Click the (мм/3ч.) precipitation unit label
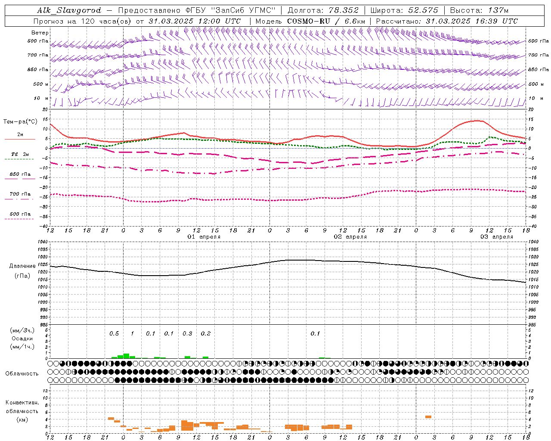The width and height of the screenshot is (551, 441). (x=22, y=330)
